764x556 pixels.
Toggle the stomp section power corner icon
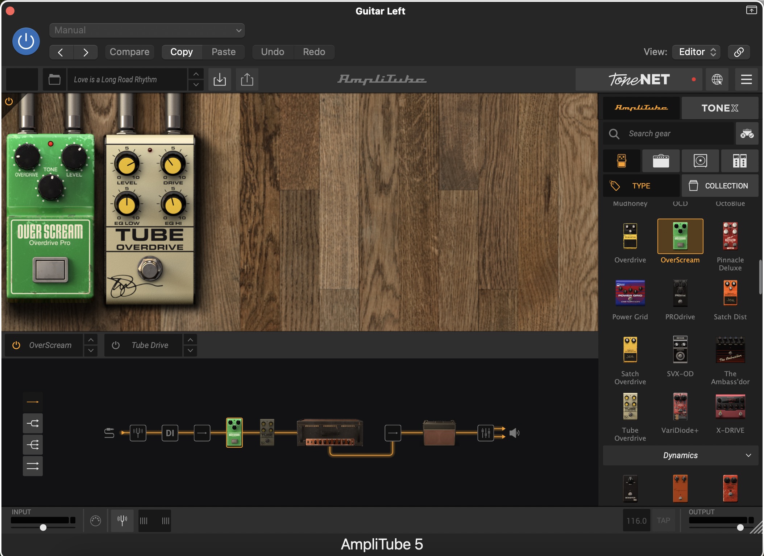[9, 101]
